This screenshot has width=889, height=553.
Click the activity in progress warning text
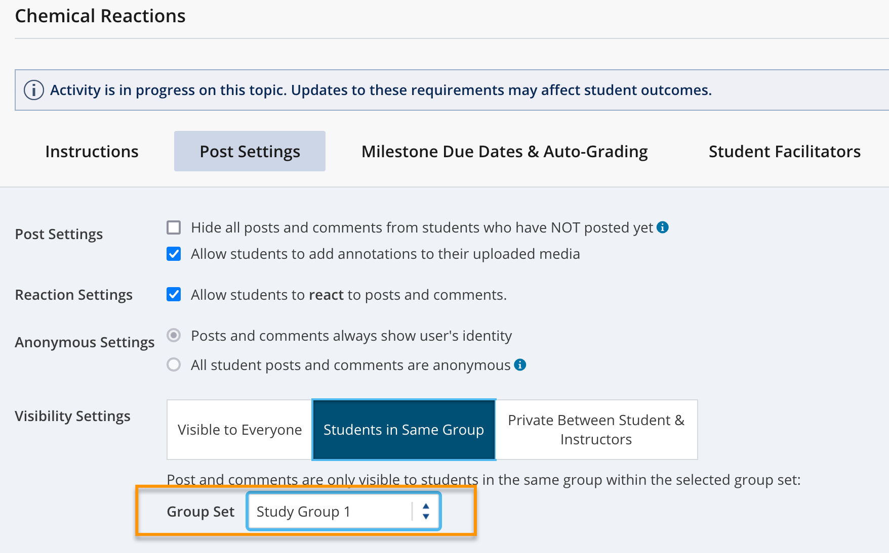[381, 90]
